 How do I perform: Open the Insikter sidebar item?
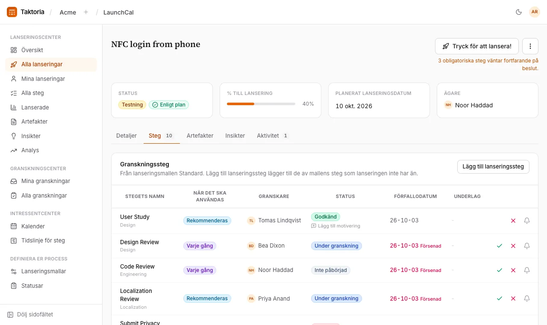click(51, 136)
